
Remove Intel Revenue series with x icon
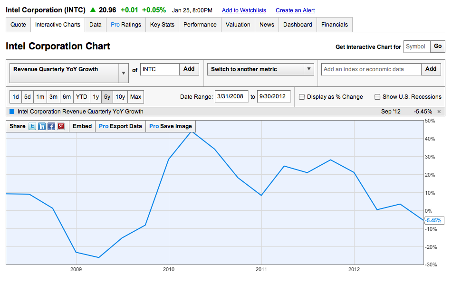pyautogui.click(x=439, y=112)
